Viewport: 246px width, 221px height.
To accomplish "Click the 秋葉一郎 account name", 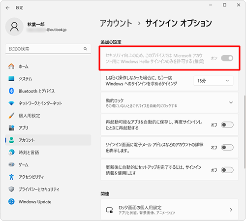I will [36, 25].
